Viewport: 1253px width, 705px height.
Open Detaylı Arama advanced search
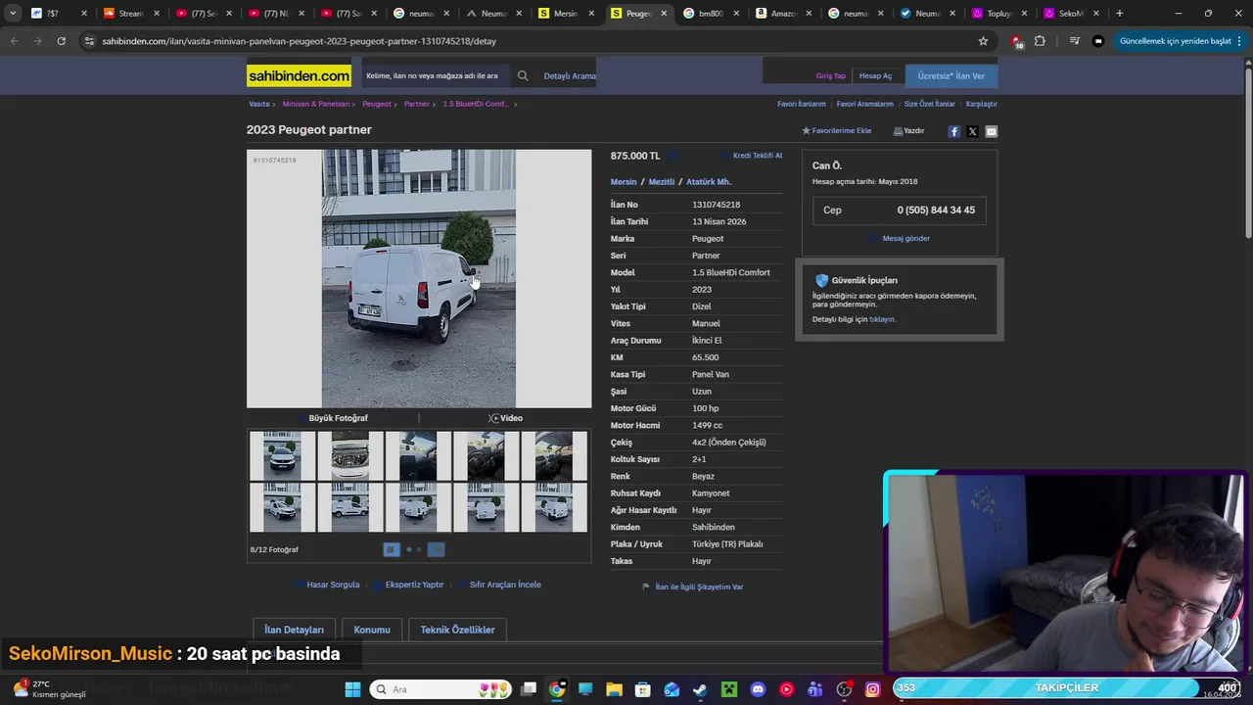[x=570, y=76]
